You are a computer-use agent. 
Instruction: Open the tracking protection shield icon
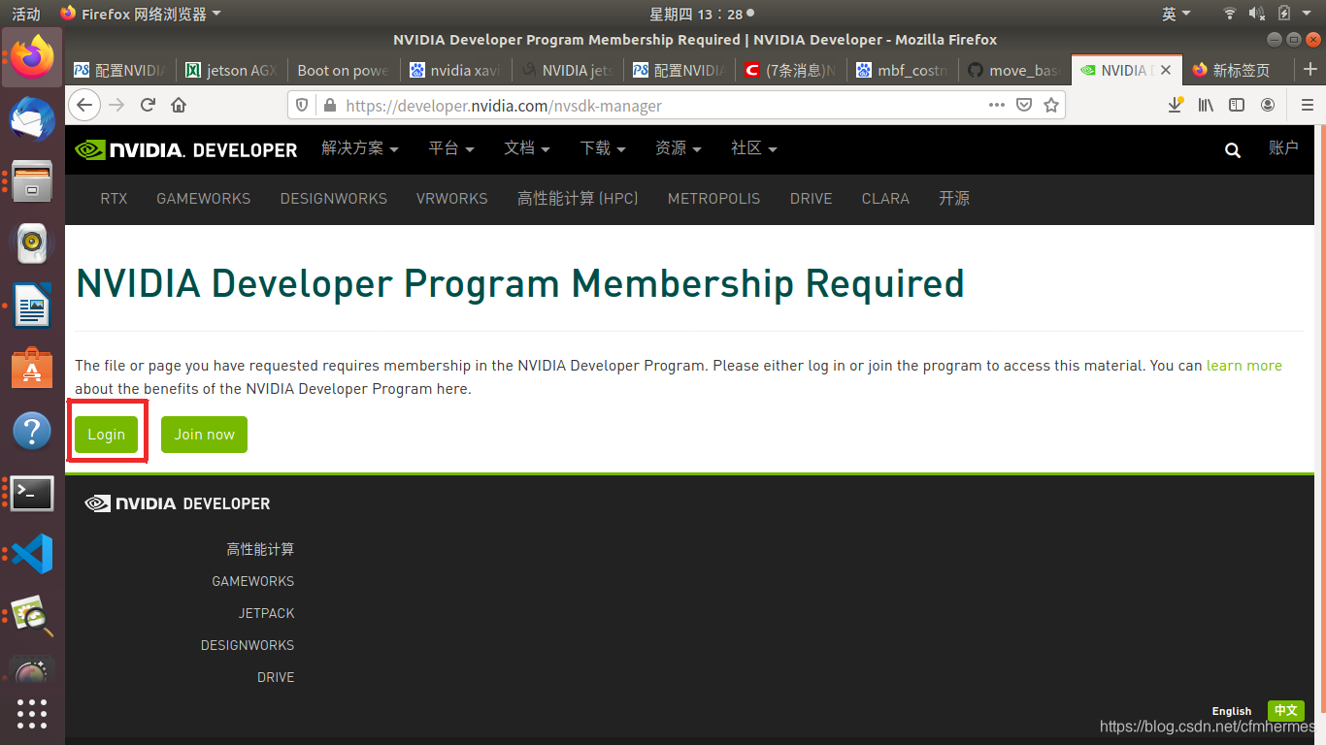pyautogui.click(x=302, y=105)
